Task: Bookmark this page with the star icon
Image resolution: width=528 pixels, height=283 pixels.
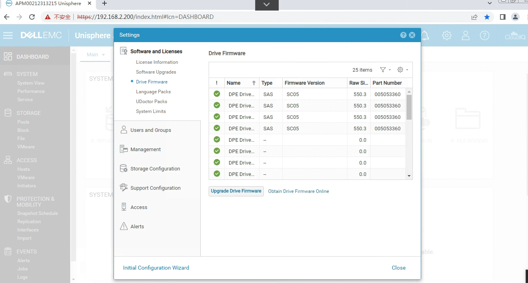Action: 487,17
